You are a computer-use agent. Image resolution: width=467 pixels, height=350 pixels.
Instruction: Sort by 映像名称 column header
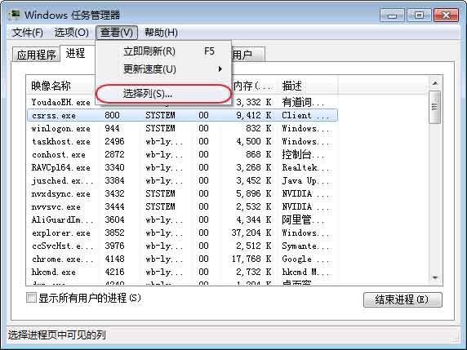pos(61,86)
